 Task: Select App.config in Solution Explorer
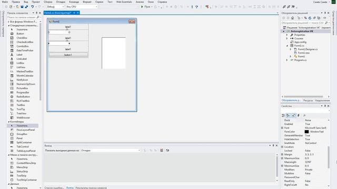click(x=300, y=42)
